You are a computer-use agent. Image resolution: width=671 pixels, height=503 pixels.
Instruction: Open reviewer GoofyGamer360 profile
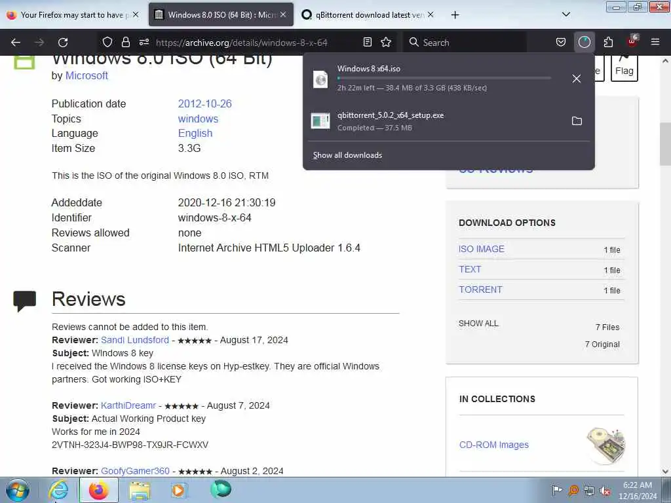(x=135, y=471)
